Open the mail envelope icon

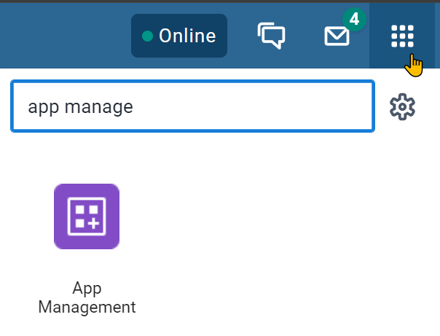coord(337,36)
